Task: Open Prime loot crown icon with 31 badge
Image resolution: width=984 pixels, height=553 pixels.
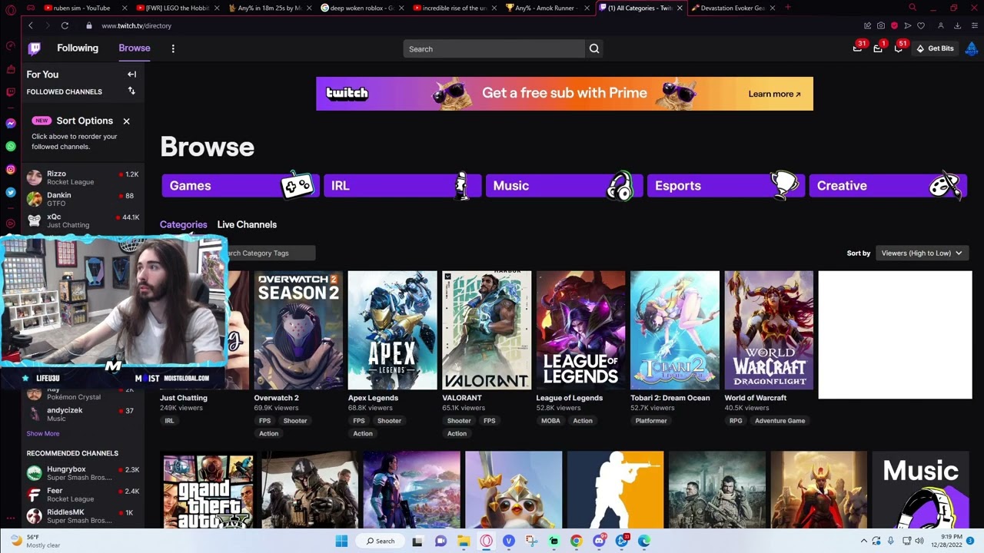Action: pyautogui.click(x=858, y=48)
